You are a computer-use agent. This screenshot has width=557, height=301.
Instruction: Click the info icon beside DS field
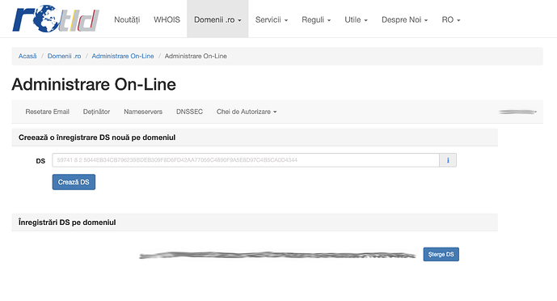pos(448,160)
